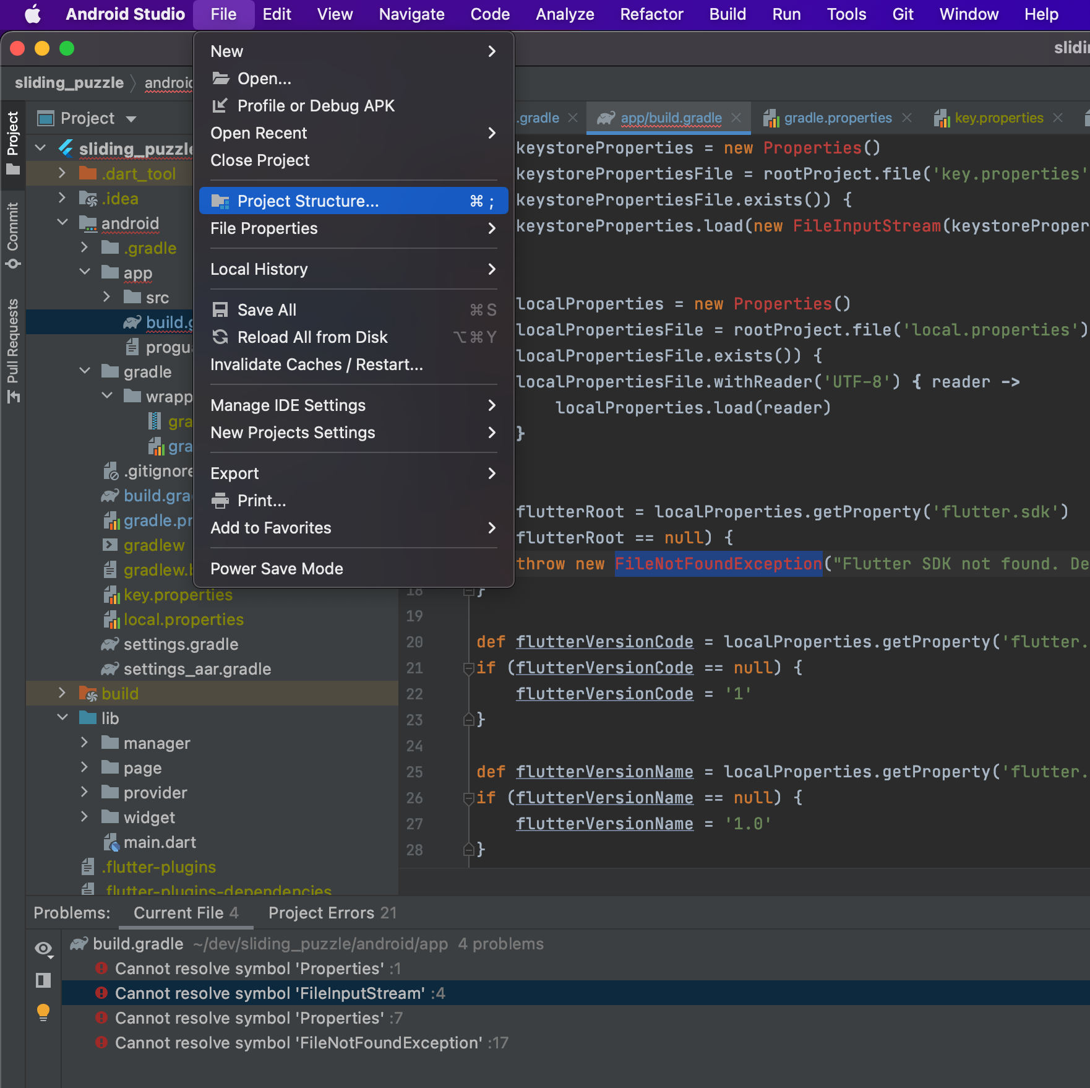Open the Git menu
1090x1088 pixels.
click(x=903, y=14)
